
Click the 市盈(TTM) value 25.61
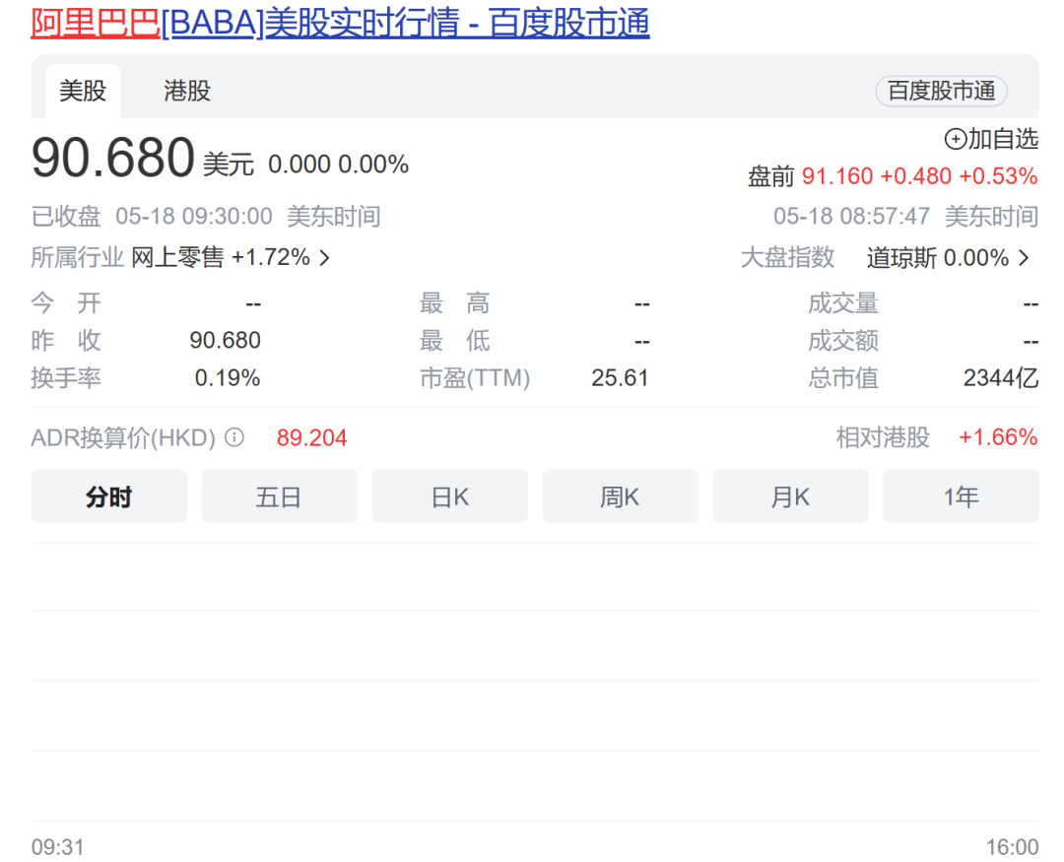pyautogui.click(x=620, y=377)
